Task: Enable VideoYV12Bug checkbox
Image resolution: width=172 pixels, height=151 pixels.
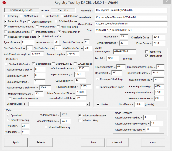Action: point(80,120)
